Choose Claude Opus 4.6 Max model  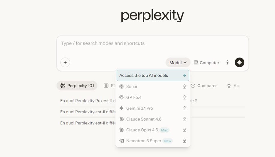[142, 130]
